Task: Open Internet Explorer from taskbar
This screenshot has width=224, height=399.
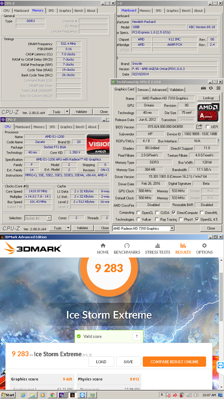Action: point(23,395)
